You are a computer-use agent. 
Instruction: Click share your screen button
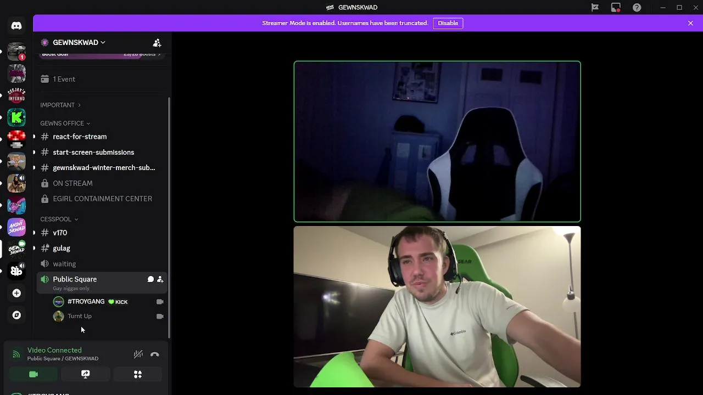(x=85, y=374)
